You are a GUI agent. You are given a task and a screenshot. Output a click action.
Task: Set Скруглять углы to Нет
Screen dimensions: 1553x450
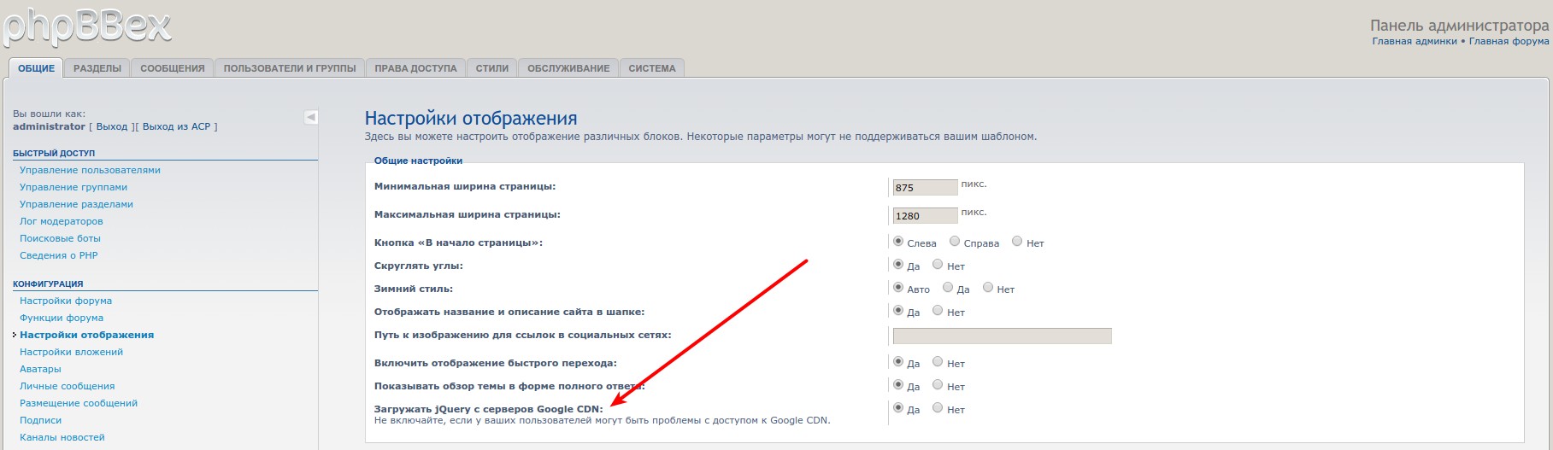point(938,265)
